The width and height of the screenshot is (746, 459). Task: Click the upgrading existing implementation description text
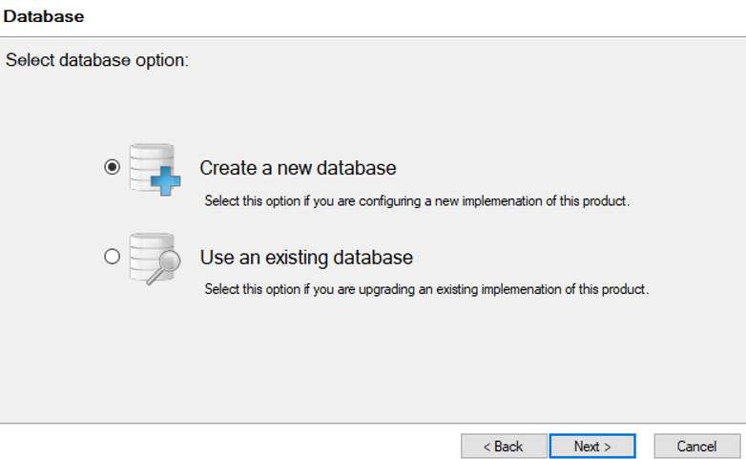click(426, 289)
